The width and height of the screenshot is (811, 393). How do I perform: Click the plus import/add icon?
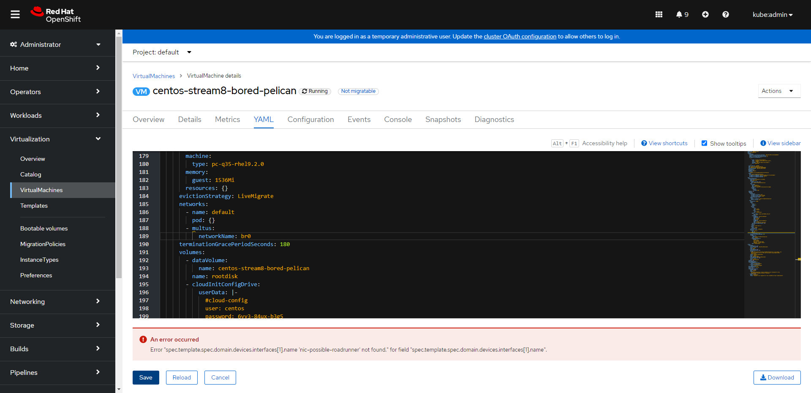point(705,14)
